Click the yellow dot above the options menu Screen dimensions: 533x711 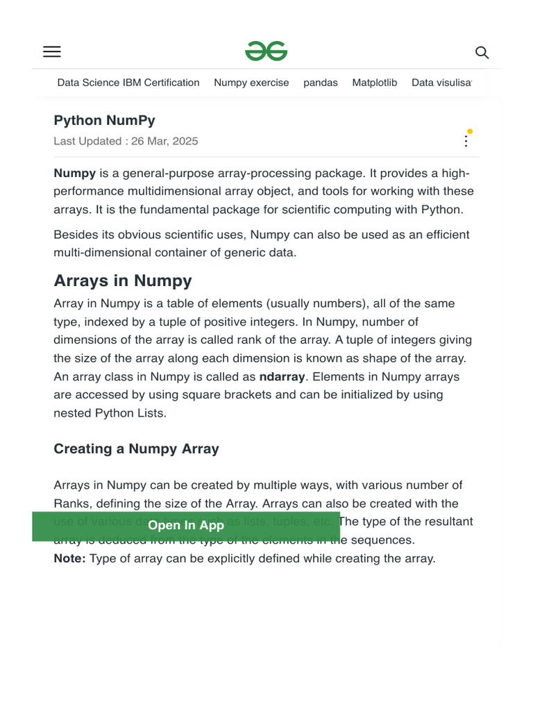470,131
